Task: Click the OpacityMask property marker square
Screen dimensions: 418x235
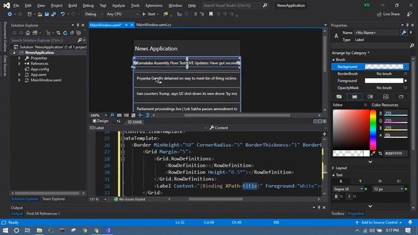Action: (406, 87)
